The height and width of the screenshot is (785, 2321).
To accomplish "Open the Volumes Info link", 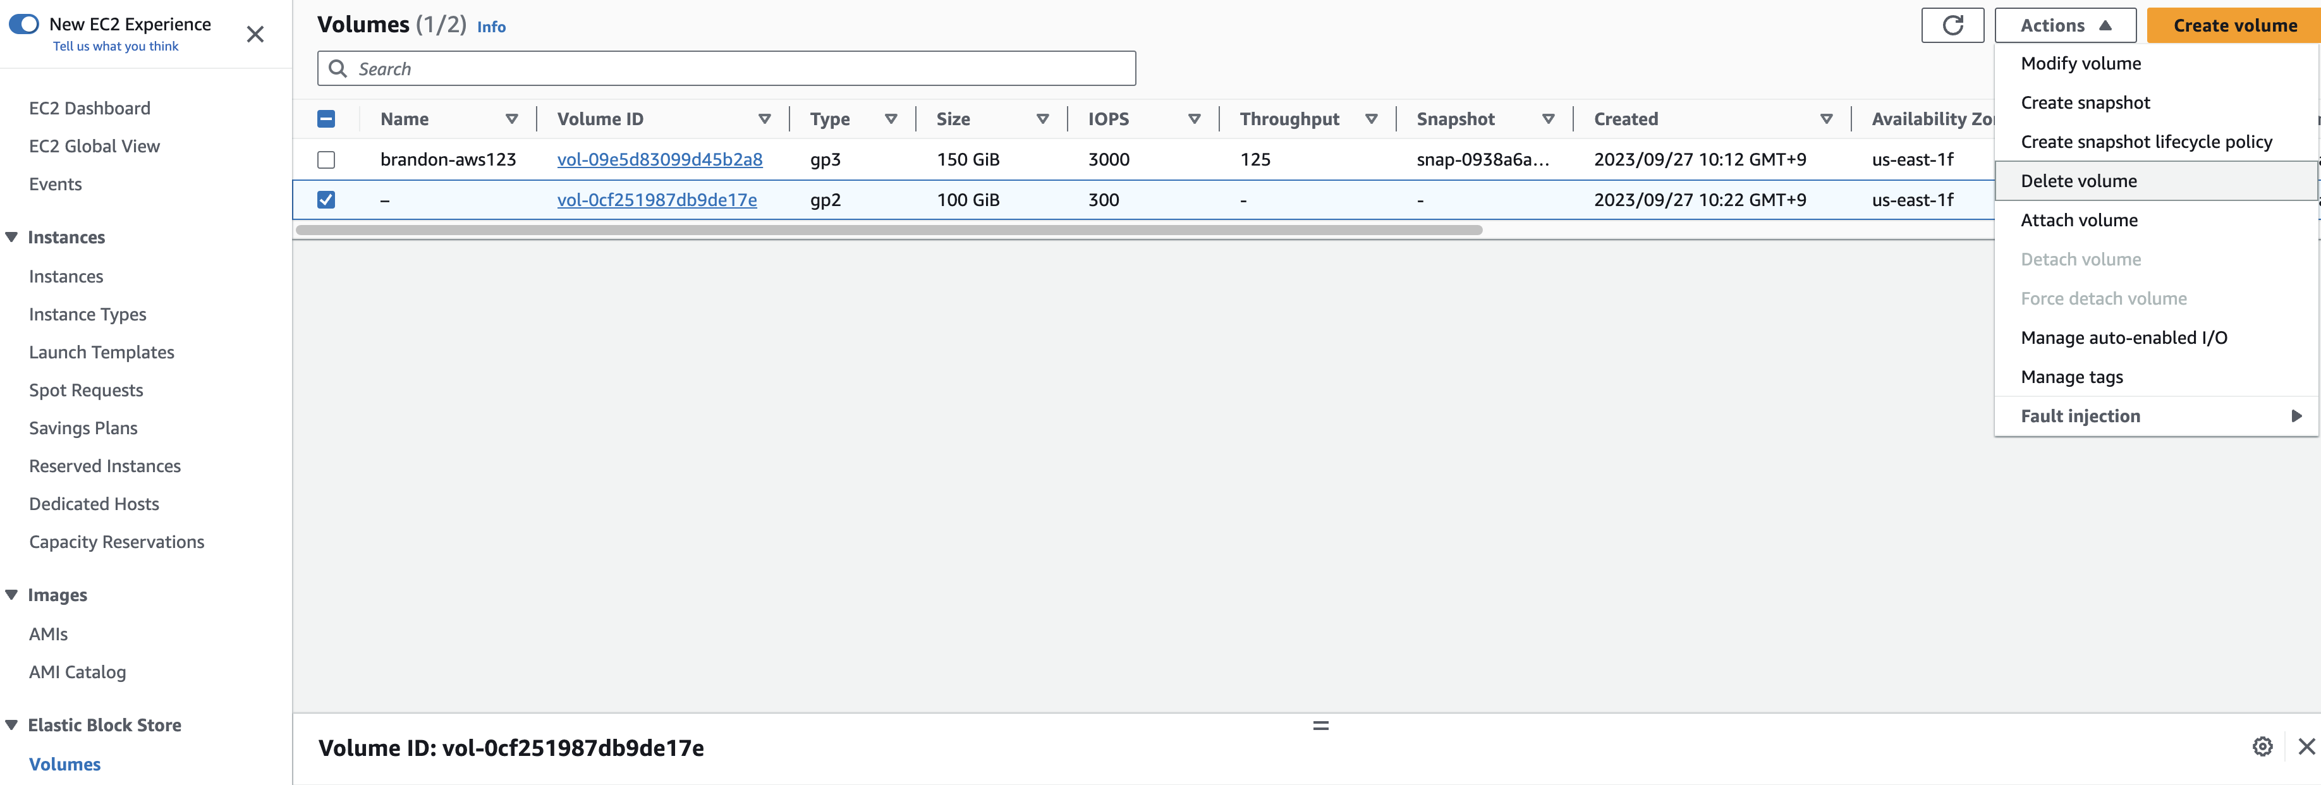I will coord(491,27).
